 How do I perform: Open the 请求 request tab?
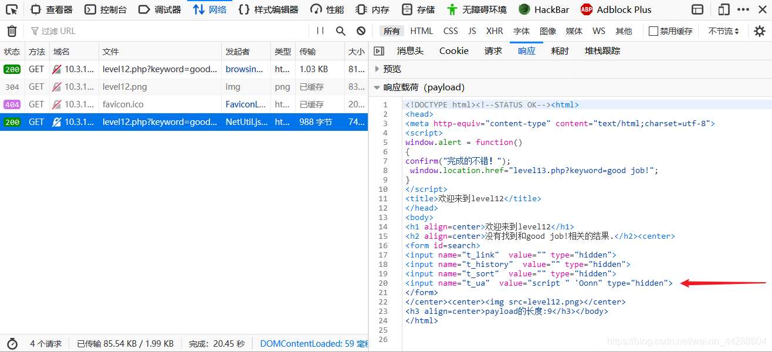click(x=493, y=51)
